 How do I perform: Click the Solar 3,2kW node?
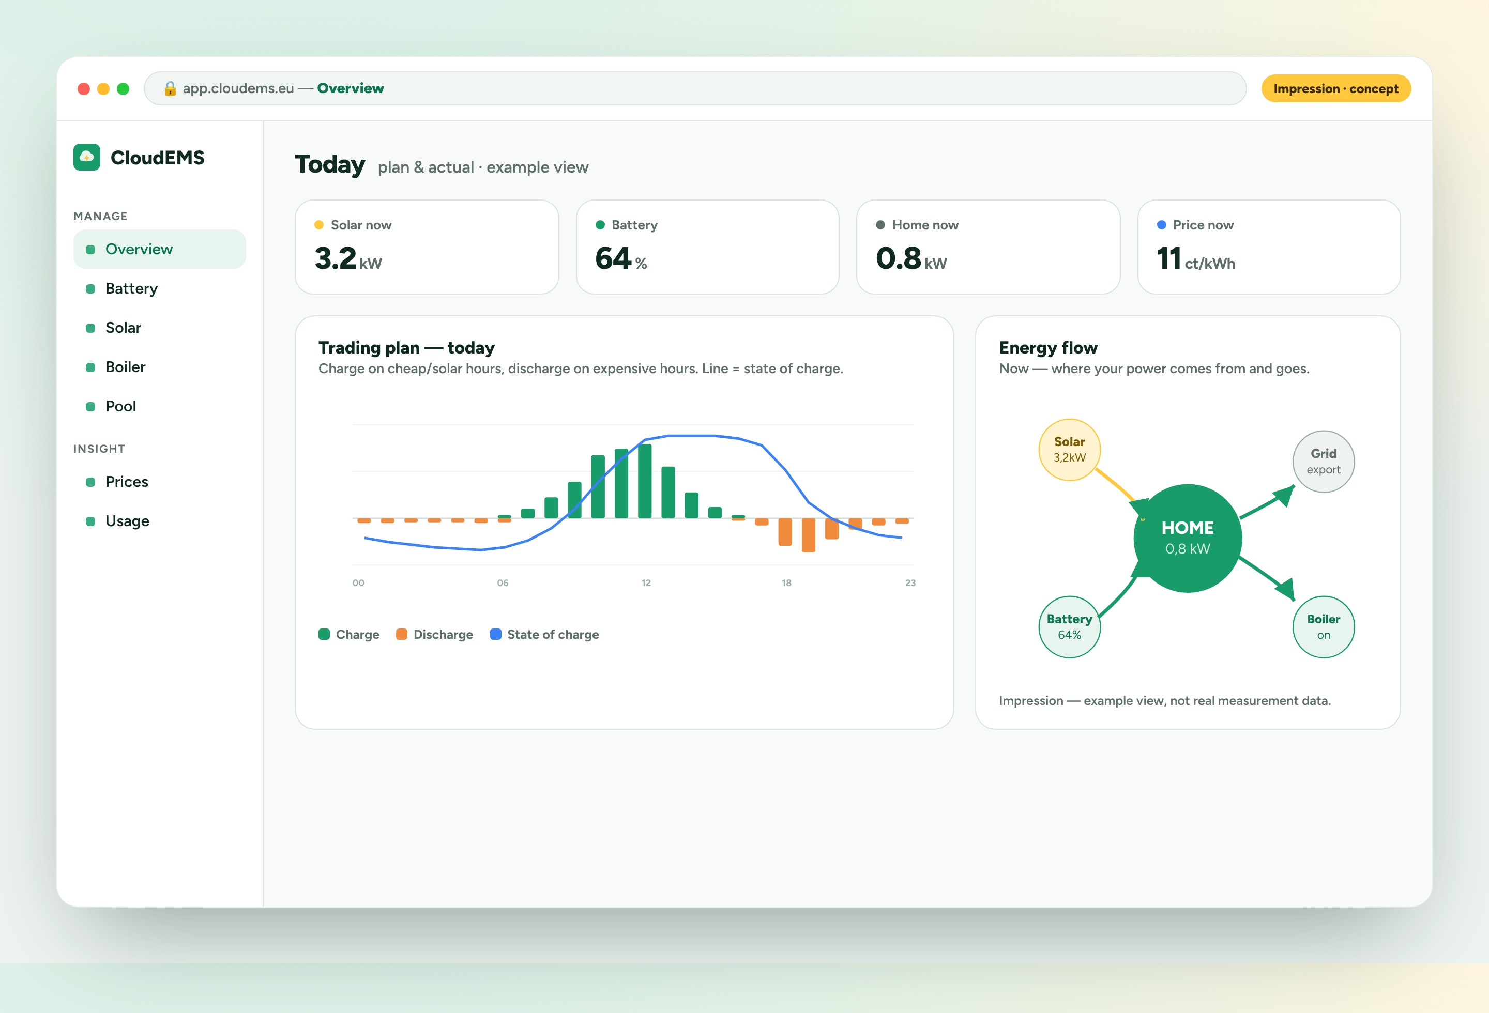[x=1069, y=450]
